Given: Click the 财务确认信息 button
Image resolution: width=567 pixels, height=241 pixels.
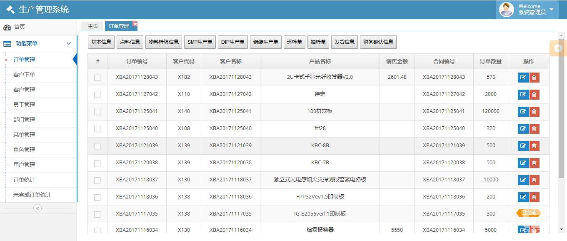Looking at the screenshot, I should coord(378,42).
